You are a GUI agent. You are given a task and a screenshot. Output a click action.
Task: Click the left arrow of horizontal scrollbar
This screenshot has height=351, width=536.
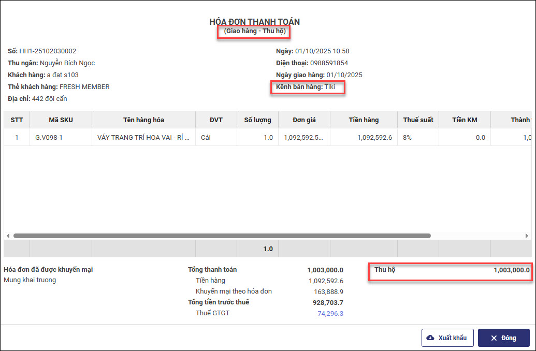click(x=8, y=236)
